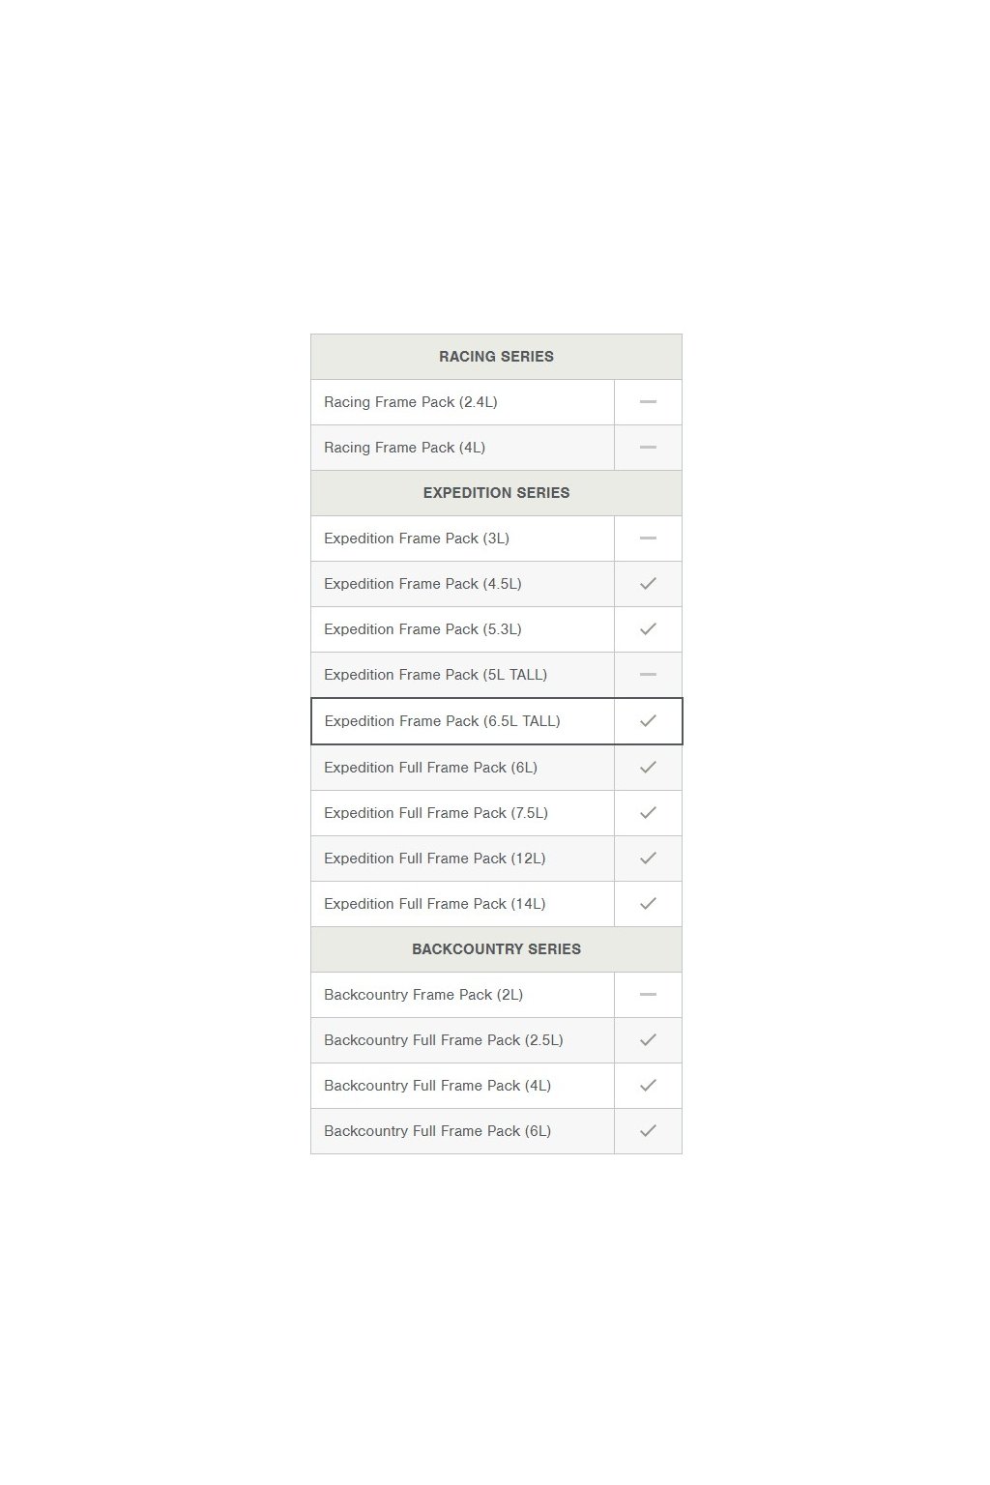This screenshot has width=990, height=1485.
Task: Select Backcountry Full Frame Pack (4L) label
Action: [437, 1086]
